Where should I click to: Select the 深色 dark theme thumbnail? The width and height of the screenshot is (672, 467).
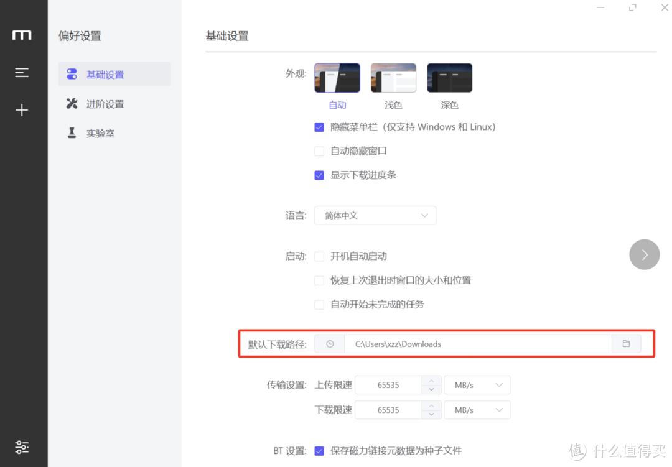(x=450, y=78)
